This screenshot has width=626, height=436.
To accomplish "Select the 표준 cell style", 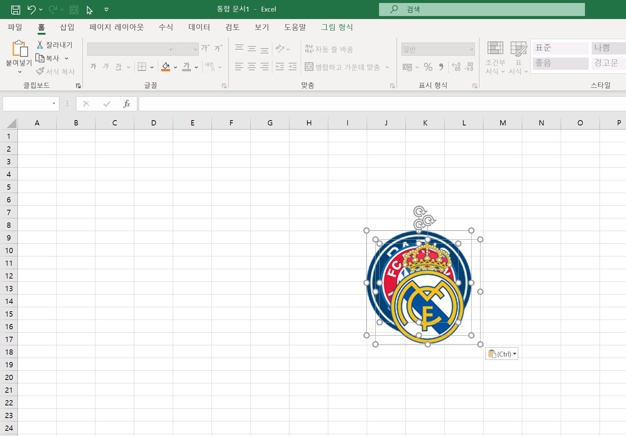I will (560, 48).
